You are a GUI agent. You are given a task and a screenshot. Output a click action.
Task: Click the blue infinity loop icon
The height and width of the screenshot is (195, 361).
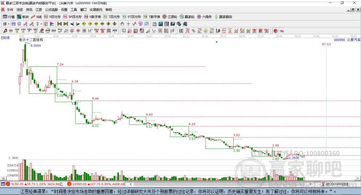(x=282, y=31)
